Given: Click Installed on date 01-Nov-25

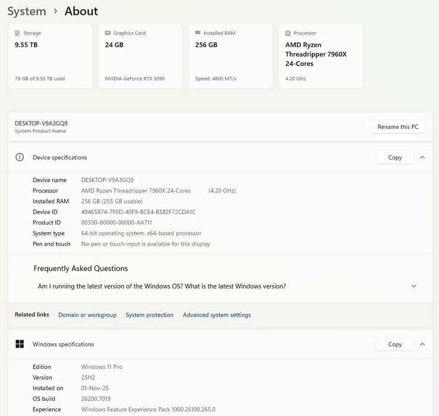Looking at the screenshot, I should 95,388.
